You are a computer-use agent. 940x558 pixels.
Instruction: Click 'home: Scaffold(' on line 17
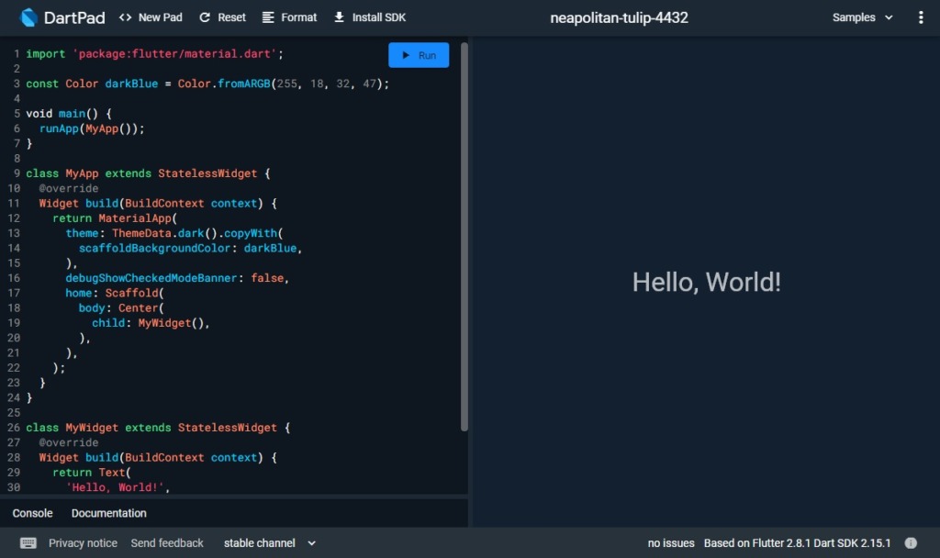click(x=115, y=293)
